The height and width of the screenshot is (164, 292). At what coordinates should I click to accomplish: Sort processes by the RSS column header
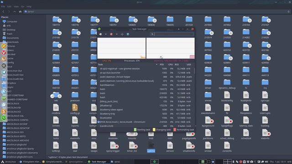click(177, 65)
